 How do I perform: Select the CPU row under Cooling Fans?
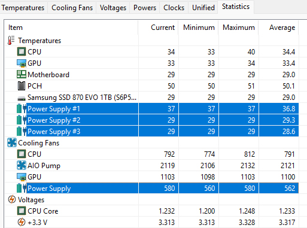[152, 154]
